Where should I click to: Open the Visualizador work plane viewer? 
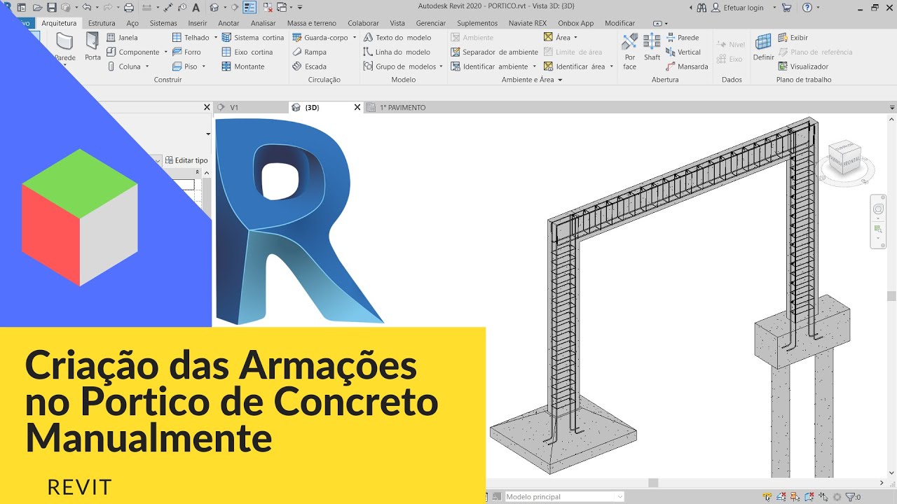pyautogui.click(x=803, y=66)
